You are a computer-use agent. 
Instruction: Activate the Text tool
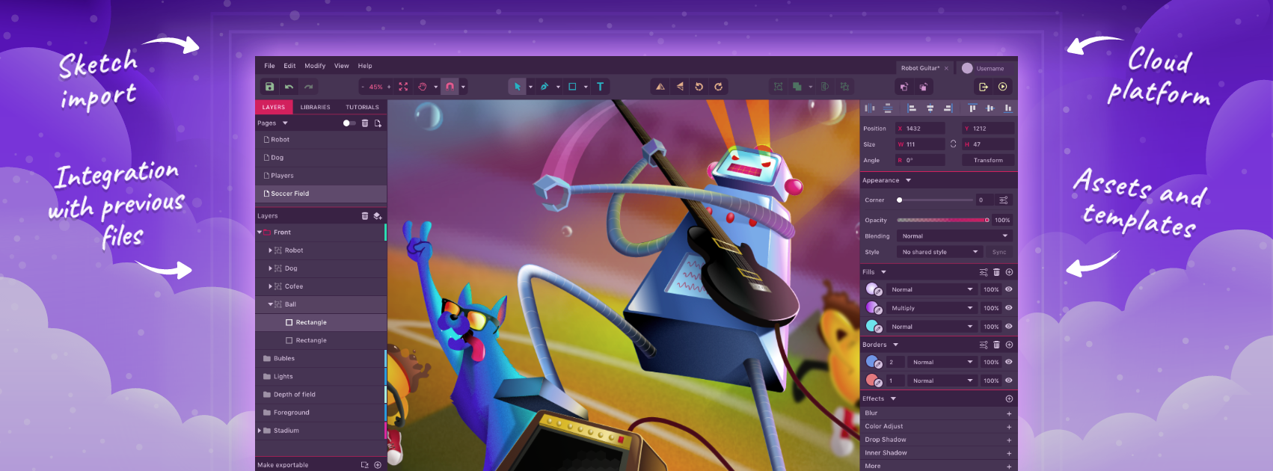click(x=600, y=87)
